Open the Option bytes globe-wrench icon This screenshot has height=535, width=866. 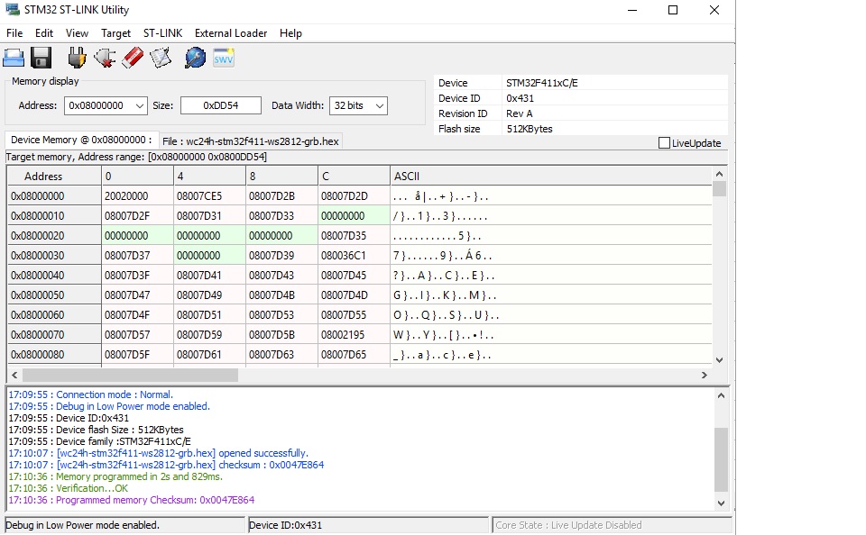pos(195,58)
